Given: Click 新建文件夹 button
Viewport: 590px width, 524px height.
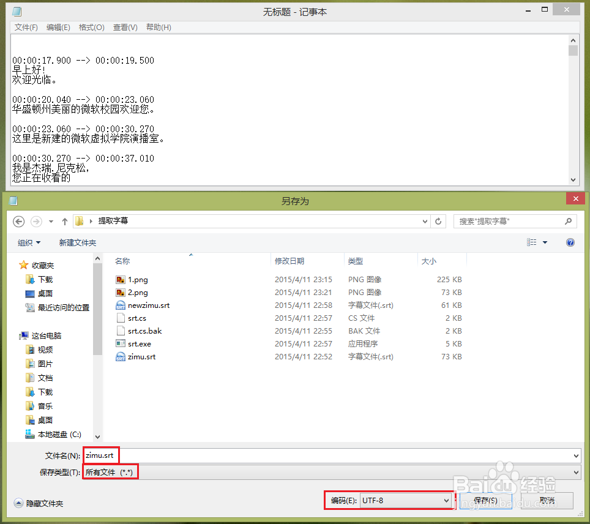Looking at the screenshot, I should (78, 243).
